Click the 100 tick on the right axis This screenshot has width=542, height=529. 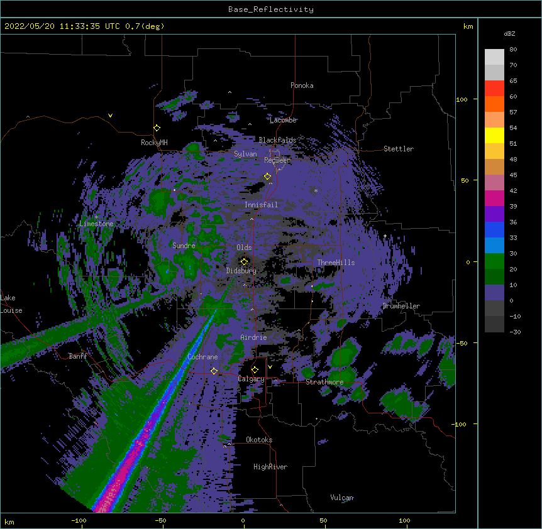[462, 99]
